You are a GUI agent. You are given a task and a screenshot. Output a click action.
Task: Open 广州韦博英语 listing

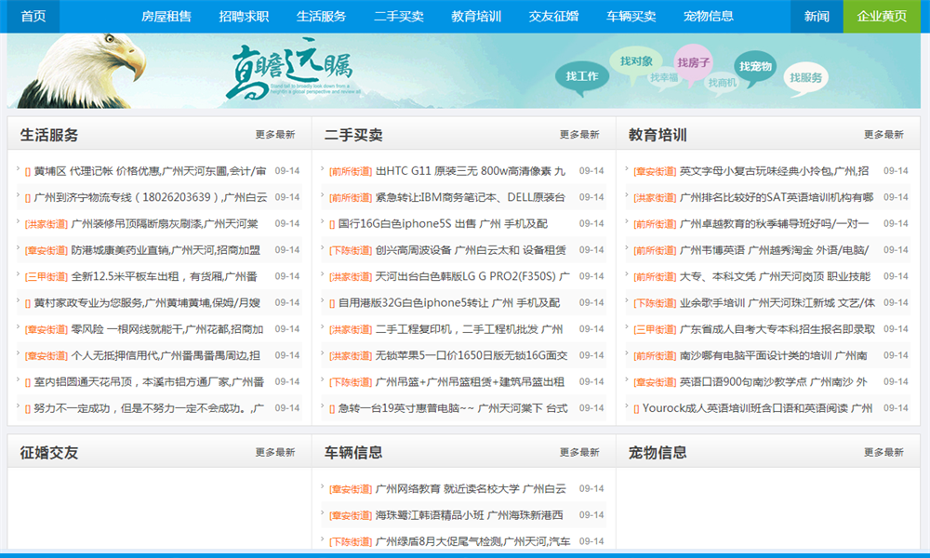(774, 249)
